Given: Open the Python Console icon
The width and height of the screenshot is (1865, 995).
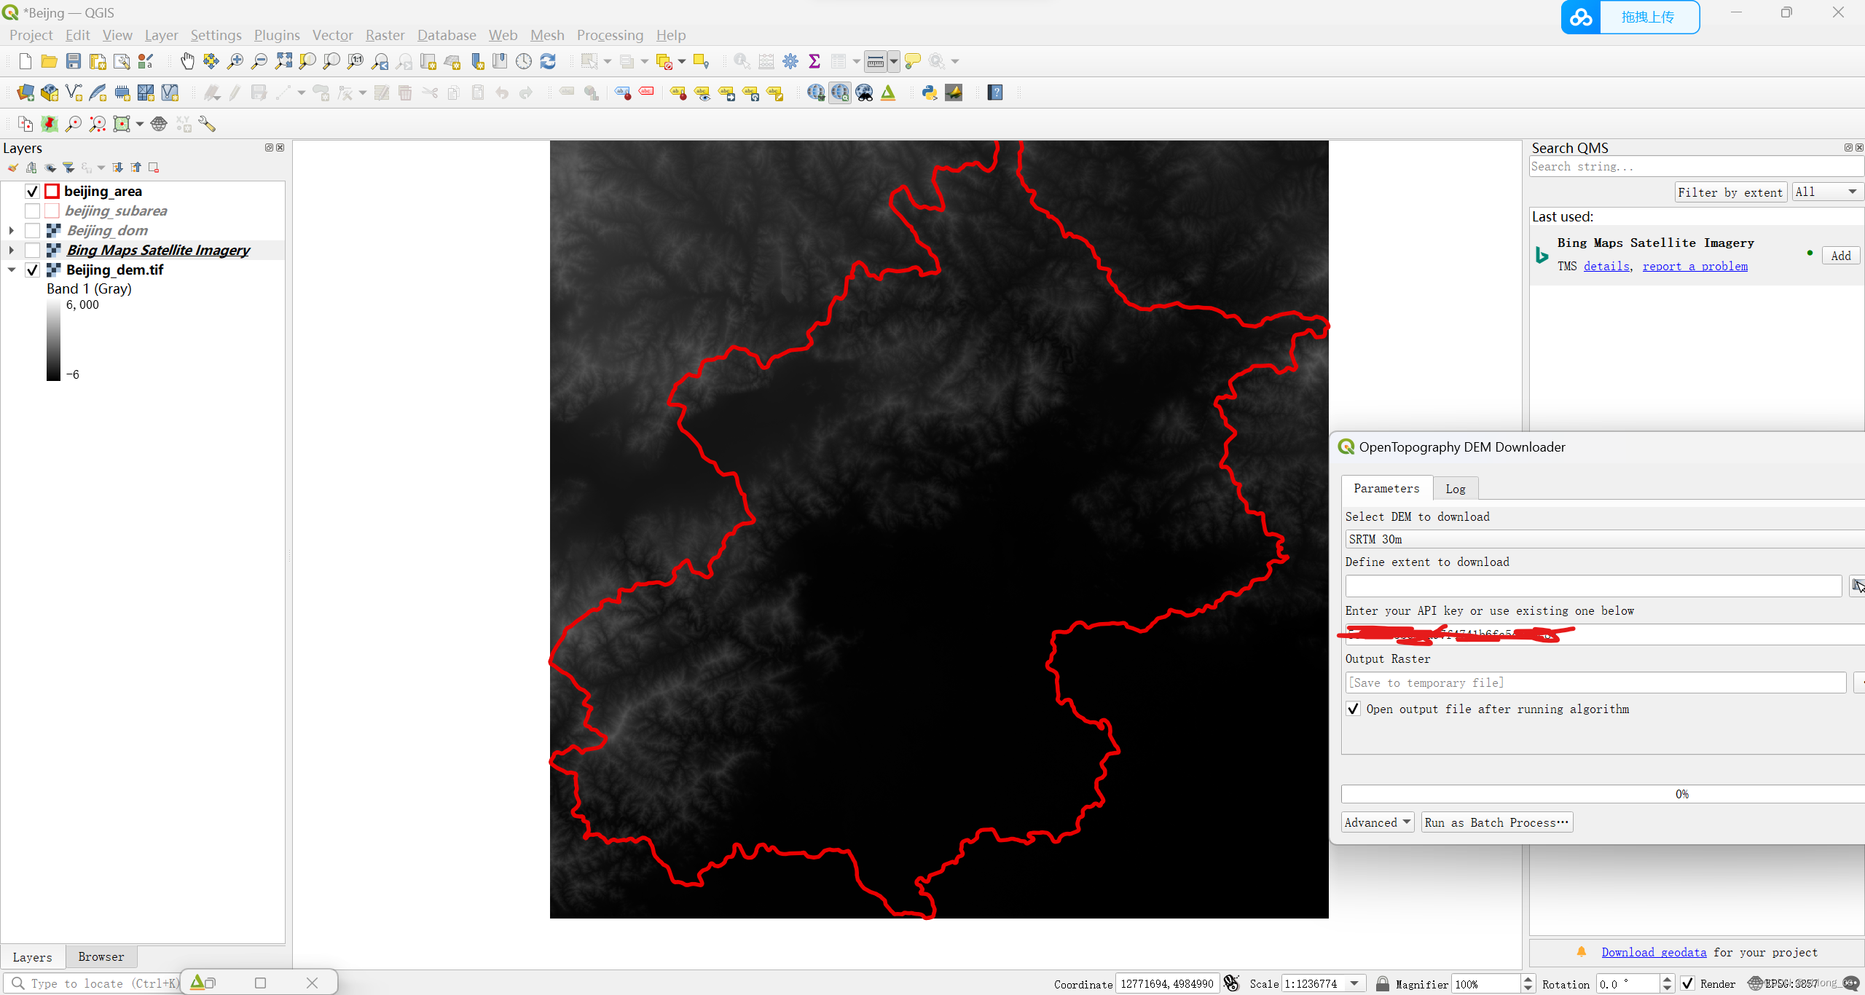Looking at the screenshot, I should pos(929,93).
